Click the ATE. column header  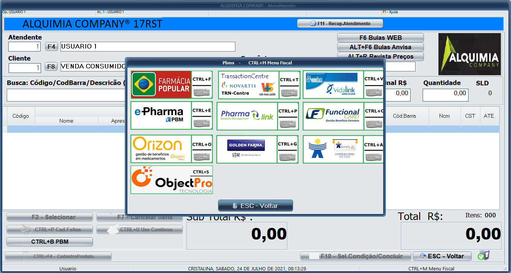489,116
